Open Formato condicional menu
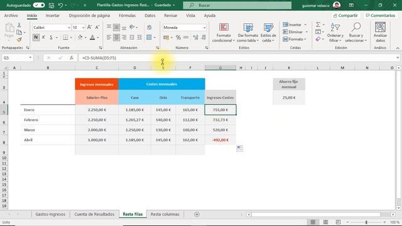The image size is (402, 226). coord(224,33)
